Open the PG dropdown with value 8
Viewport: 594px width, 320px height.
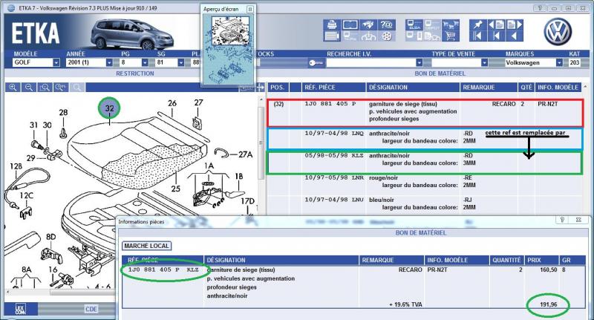(x=145, y=62)
